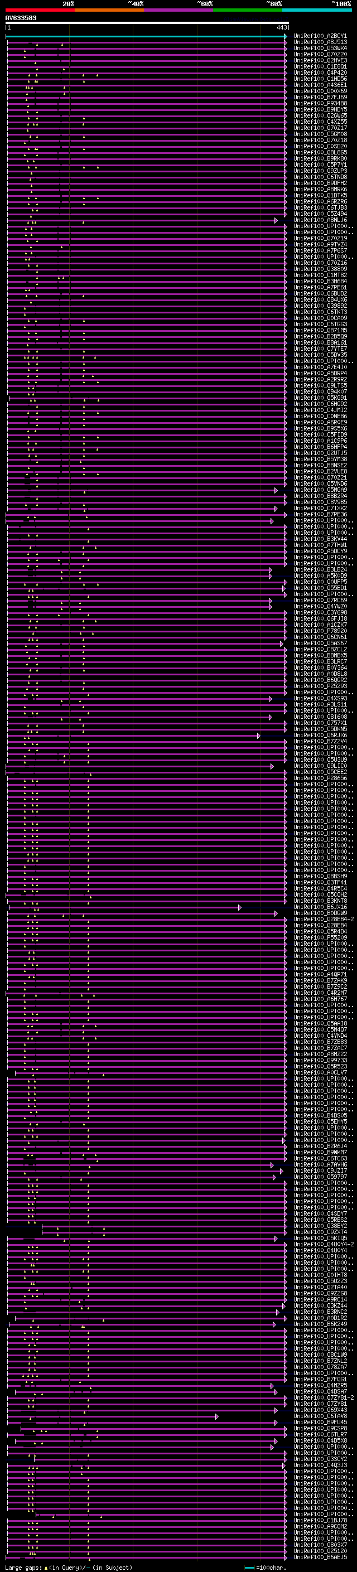The height and width of the screenshot is (1572, 357).
Task: Select the UniRef100_C5Z494 label
Action: [320, 214]
